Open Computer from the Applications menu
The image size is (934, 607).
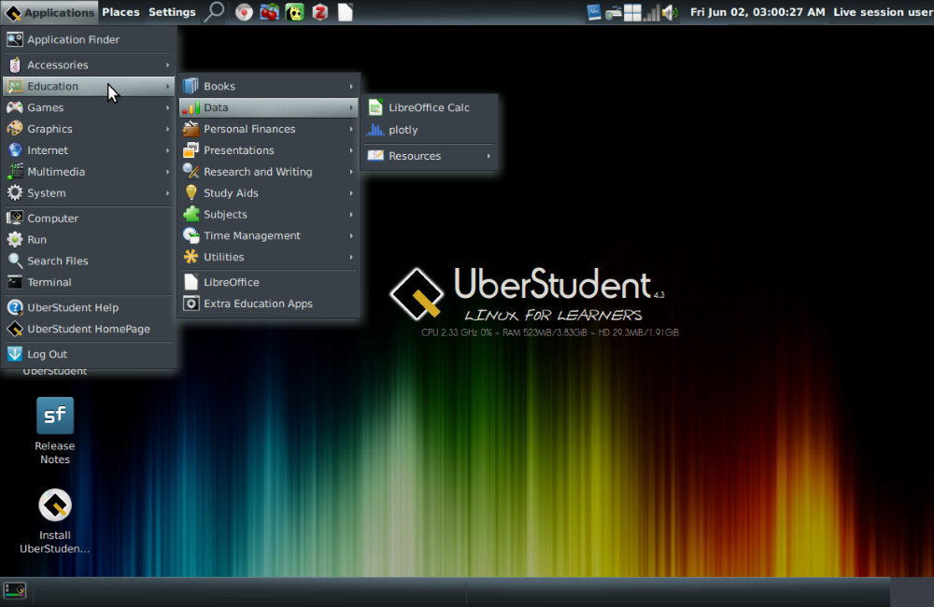[x=89, y=219]
